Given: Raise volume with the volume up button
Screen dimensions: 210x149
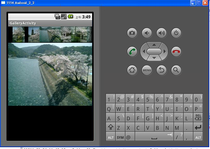Looking at the screenshot, I should 162,33.
